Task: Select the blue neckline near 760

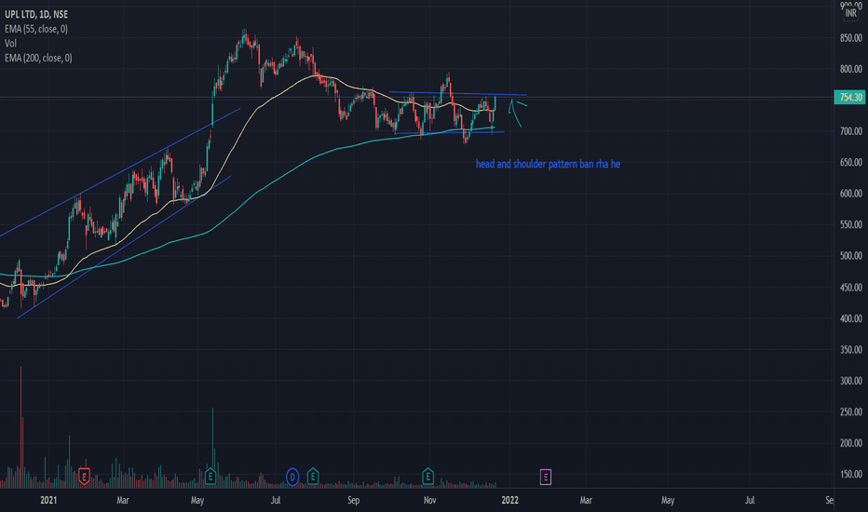Action: (458, 93)
